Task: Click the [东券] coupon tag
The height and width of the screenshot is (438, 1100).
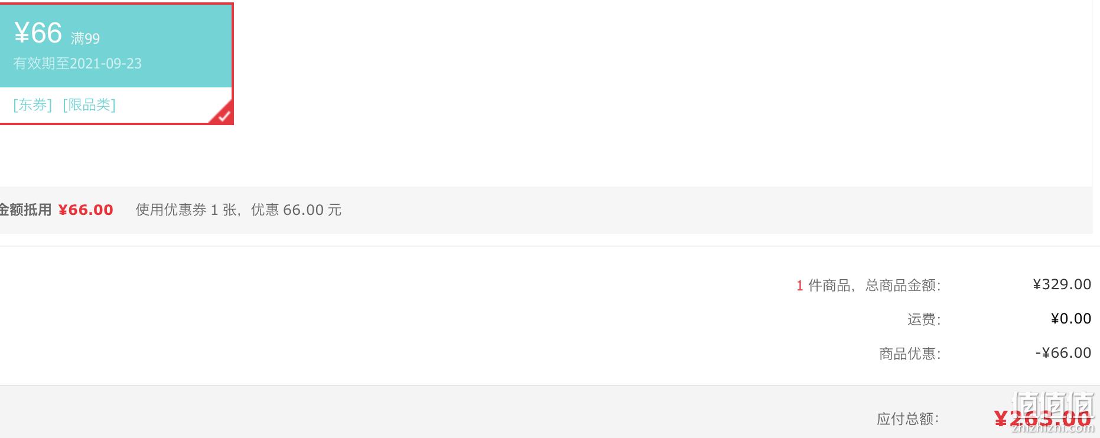Action: pos(32,105)
